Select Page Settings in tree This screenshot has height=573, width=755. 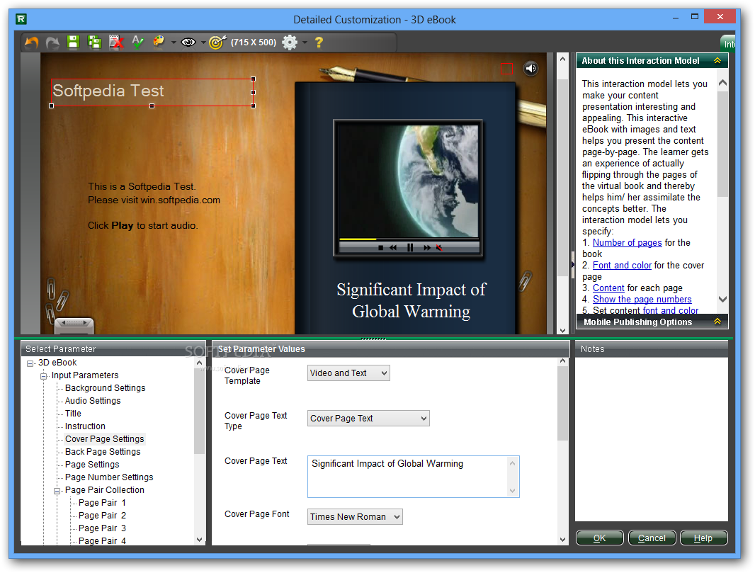(x=92, y=464)
